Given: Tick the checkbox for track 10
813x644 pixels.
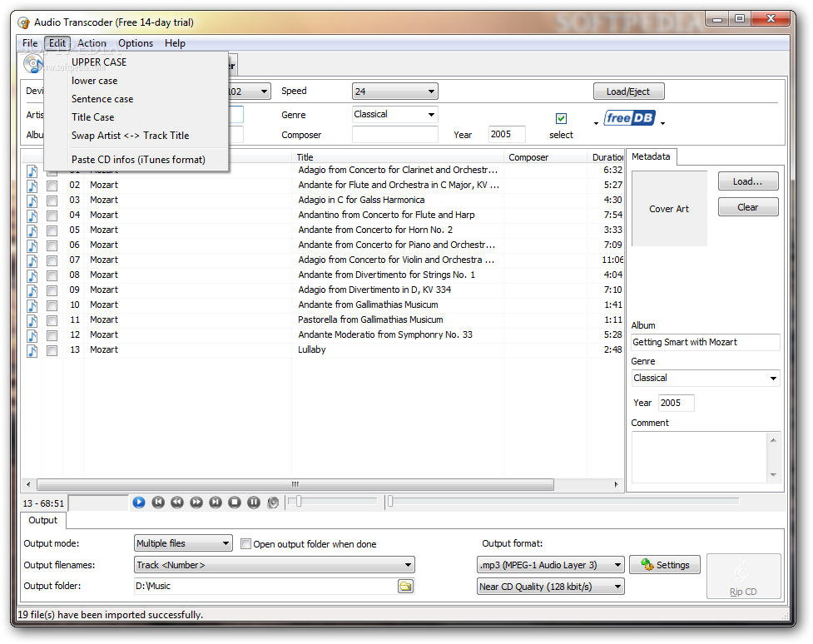Looking at the screenshot, I should click(52, 305).
